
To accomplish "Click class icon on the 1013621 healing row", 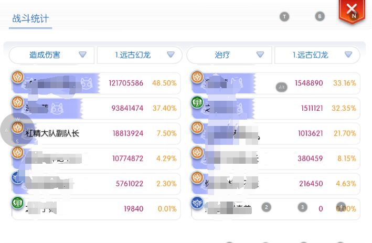I will (197, 127).
